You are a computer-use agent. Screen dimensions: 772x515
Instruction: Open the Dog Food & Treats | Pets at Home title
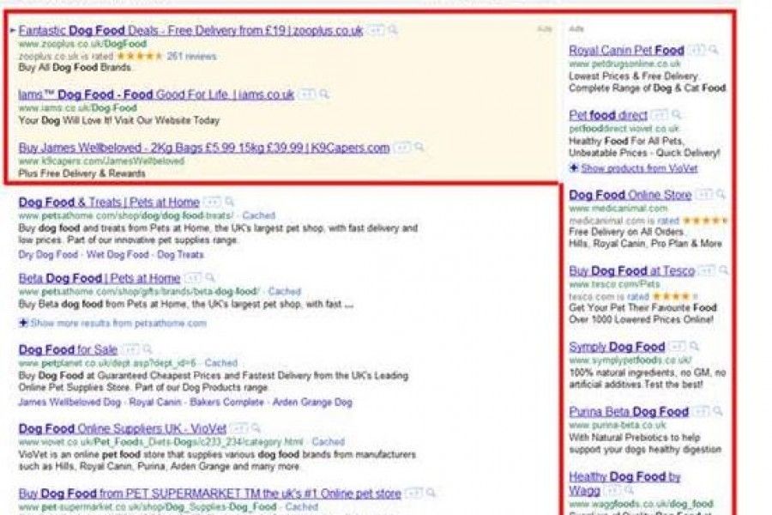click(x=109, y=202)
